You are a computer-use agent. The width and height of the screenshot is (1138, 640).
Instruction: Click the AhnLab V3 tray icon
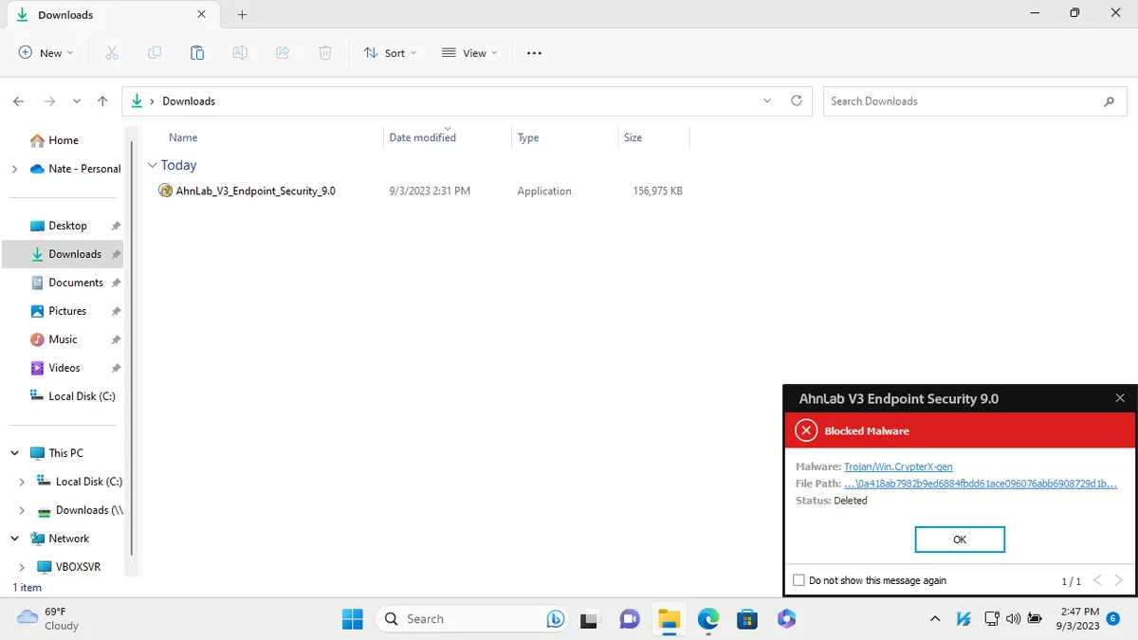pyautogui.click(x=964, y=619)
